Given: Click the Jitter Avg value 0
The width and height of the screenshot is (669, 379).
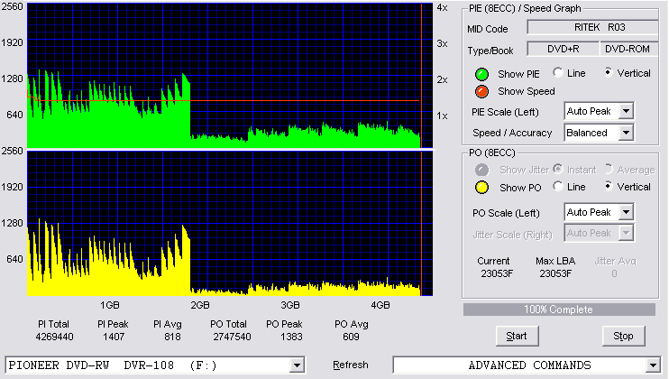Looking at the screenshot, I should pyautogui.click(x=614, y=273).
